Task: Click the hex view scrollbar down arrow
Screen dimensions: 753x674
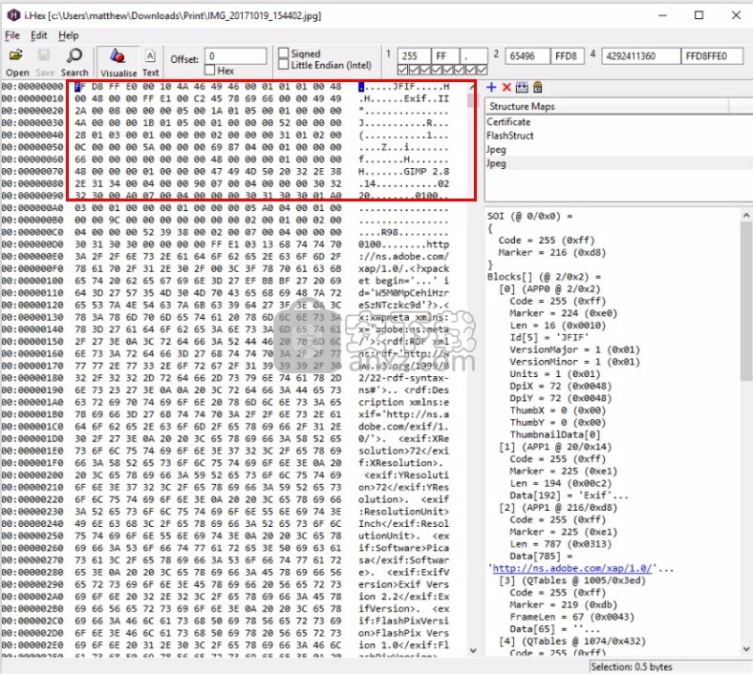Action: [473, 650]
